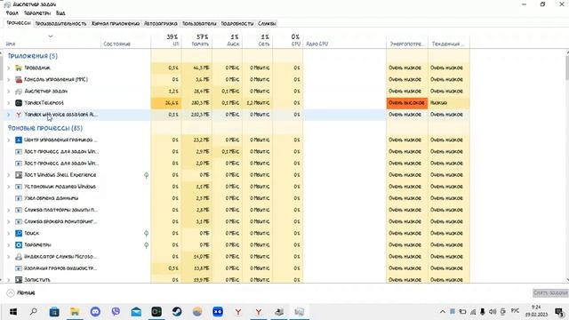Click the suspended leaf icon in Параметры row
This screenshot has height=320, width=569.
click(x=146, y=245)
